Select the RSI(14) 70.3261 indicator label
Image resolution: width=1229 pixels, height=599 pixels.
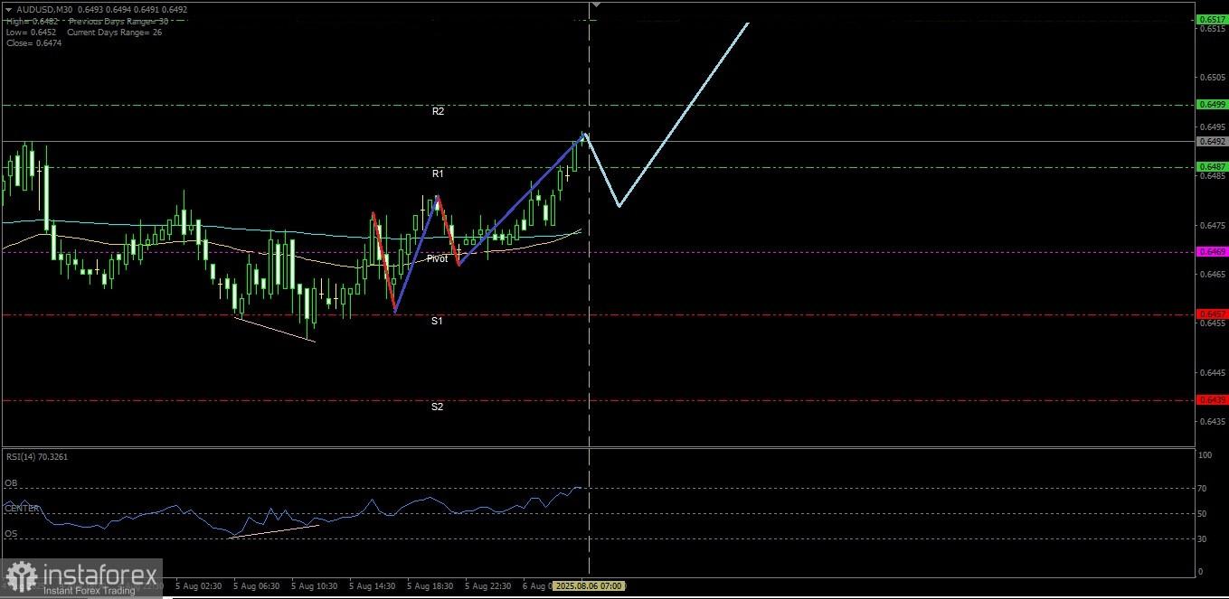36,456
